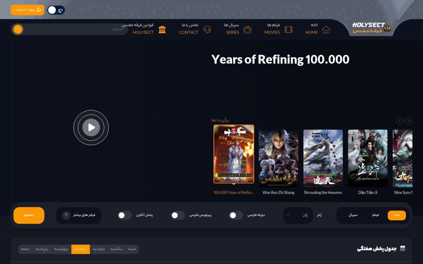Click the SERIES television icon
423x264 pixels.
point(247,30)
